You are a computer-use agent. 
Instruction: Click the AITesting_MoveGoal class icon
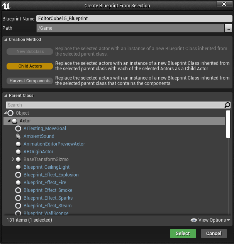(18, 129)
